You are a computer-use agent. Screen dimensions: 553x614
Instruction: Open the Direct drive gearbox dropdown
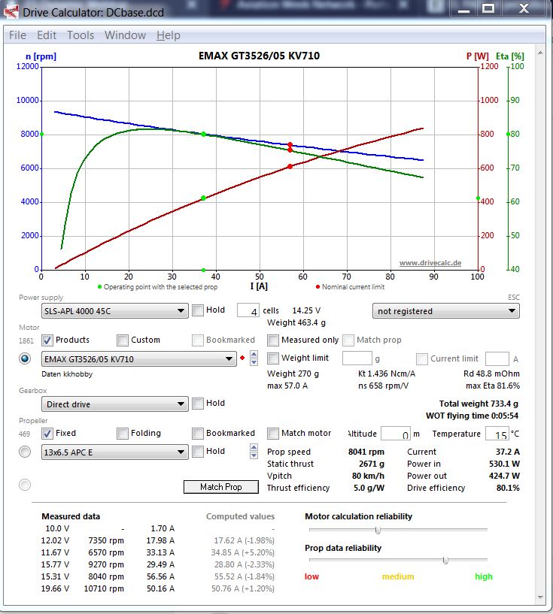click(x=114, y=404)
